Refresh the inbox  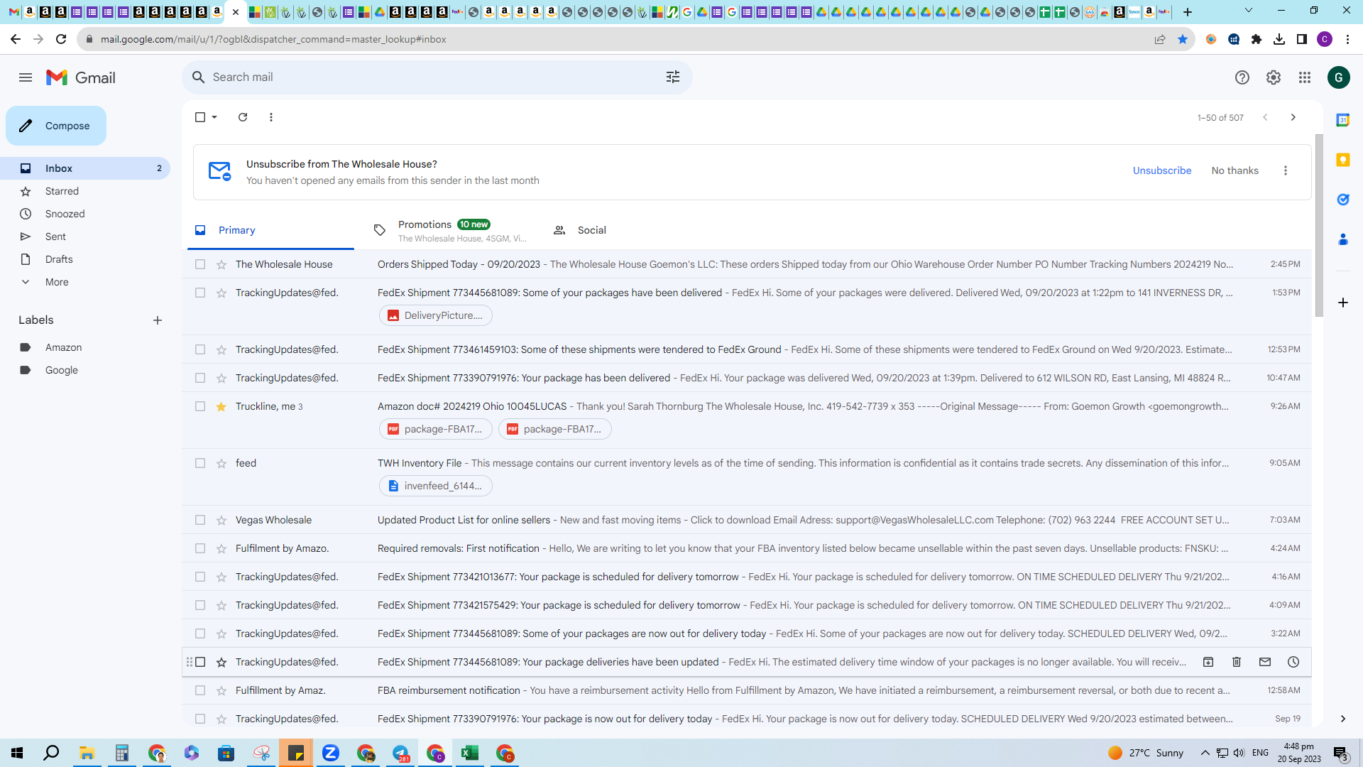click(243, 117)
